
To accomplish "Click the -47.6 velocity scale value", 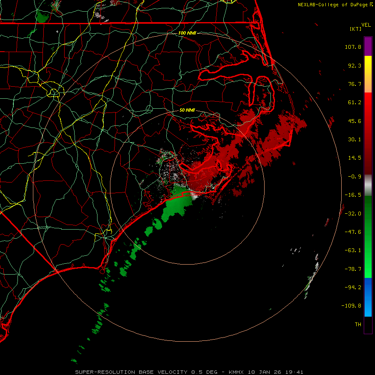I will coord(353,232).
